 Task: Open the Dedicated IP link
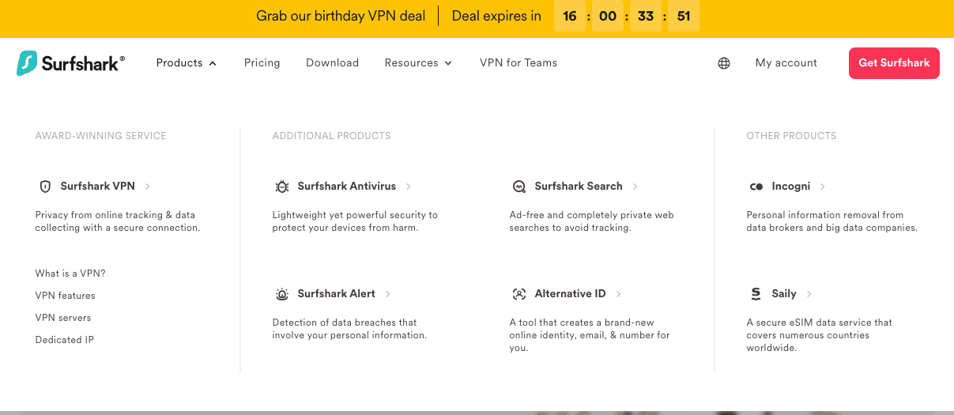point(65,340)
